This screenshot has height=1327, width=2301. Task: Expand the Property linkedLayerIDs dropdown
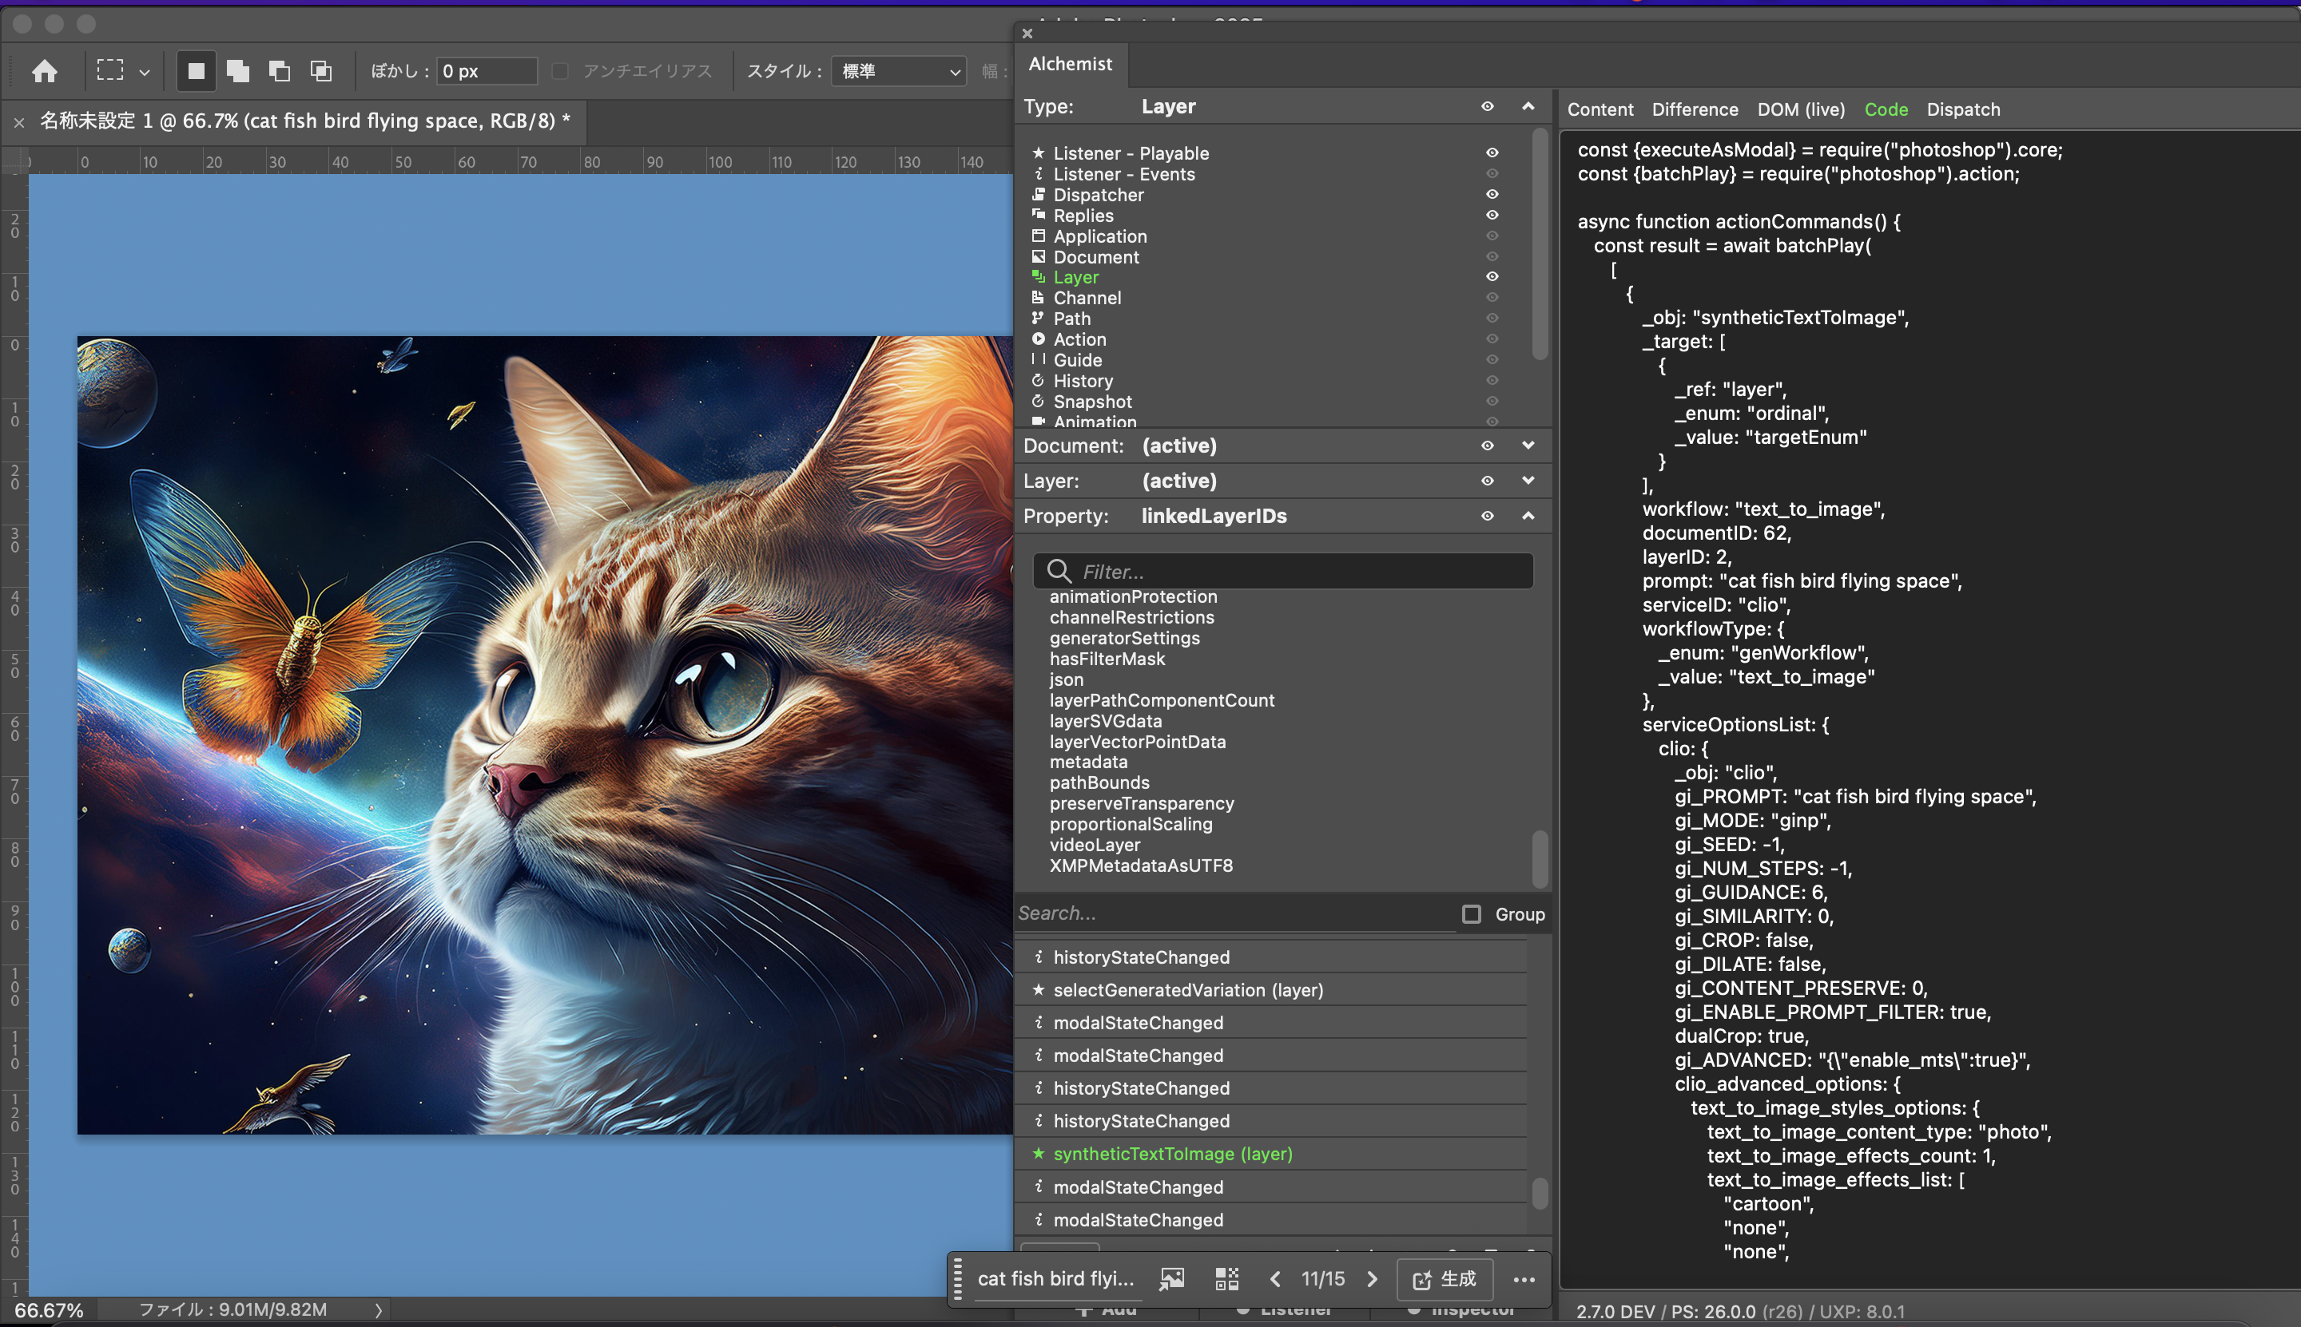1527,515
